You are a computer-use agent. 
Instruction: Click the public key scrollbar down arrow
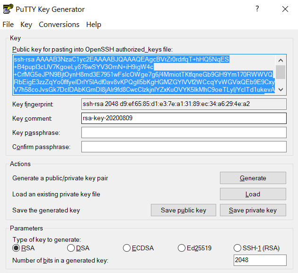pos(280,89)
